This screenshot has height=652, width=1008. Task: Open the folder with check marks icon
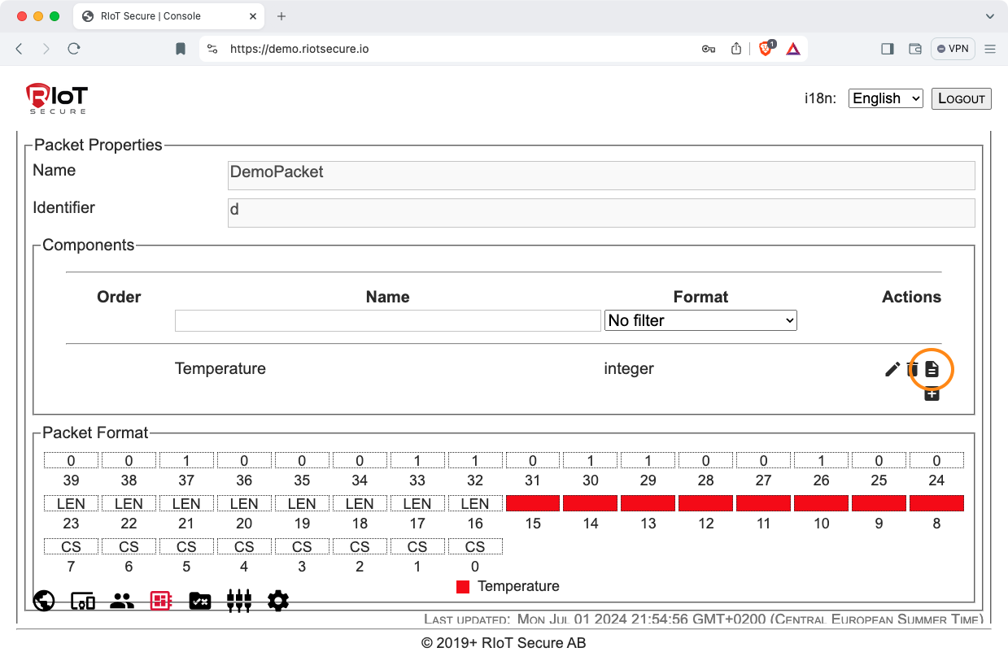(199, 601)
